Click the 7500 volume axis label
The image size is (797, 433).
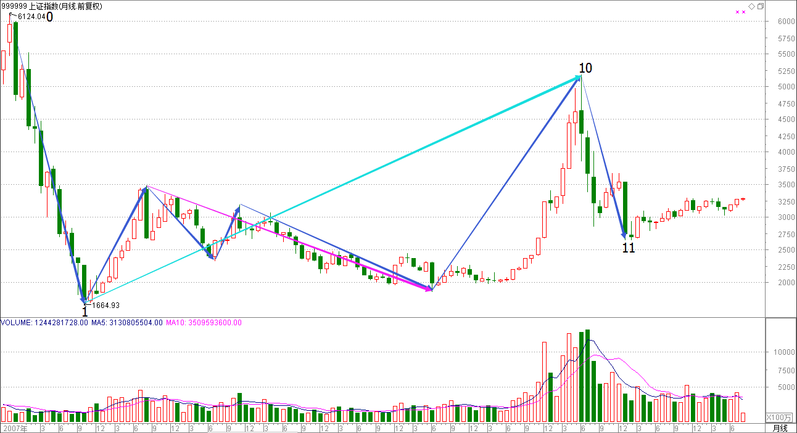787,370
